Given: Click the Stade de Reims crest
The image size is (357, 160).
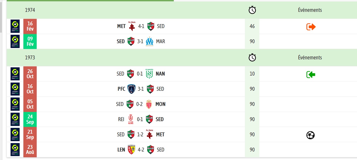Looking at the screenshot, I should click(x=131, y=119).
